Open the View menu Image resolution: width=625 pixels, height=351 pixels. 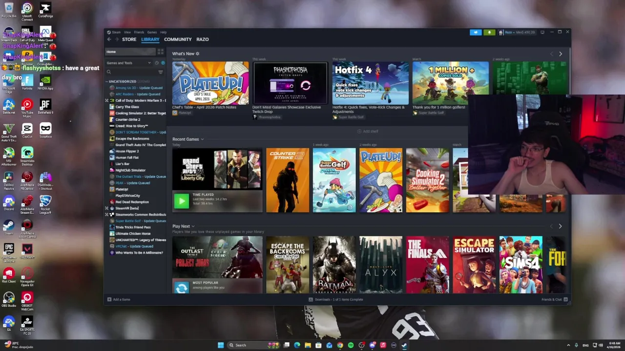pos(127,32)
